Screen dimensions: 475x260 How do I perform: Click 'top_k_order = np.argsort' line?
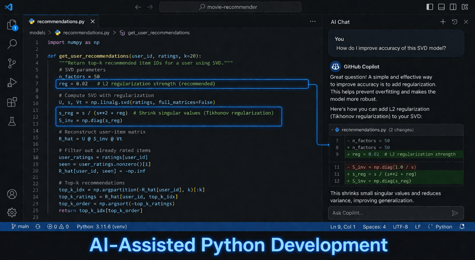pos(117,204)
